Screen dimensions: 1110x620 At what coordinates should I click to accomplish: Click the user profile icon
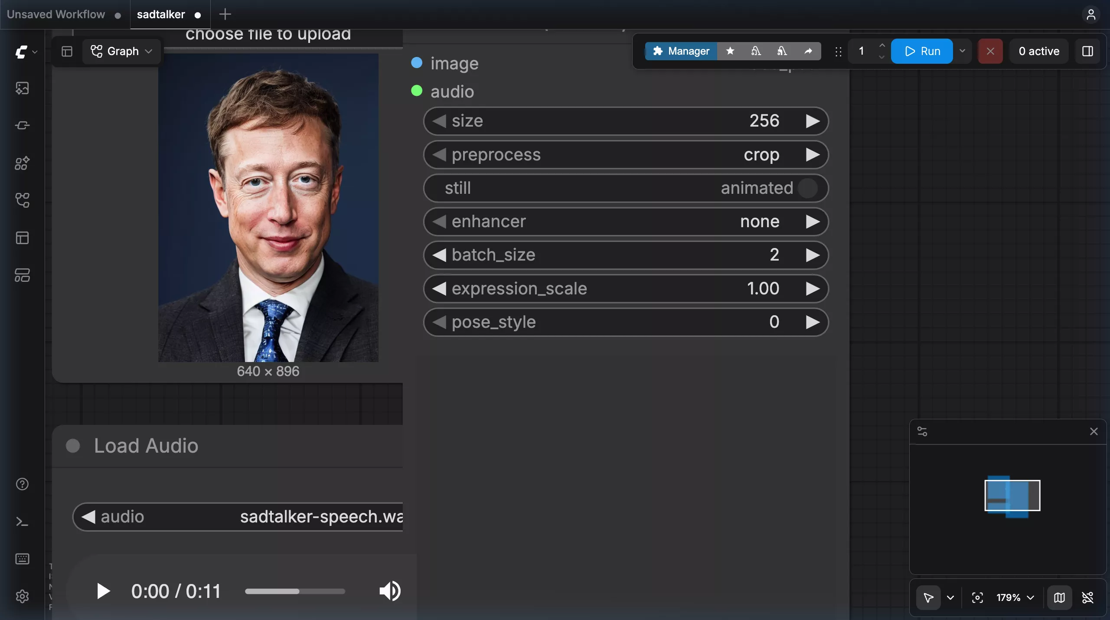[1091, 14]
